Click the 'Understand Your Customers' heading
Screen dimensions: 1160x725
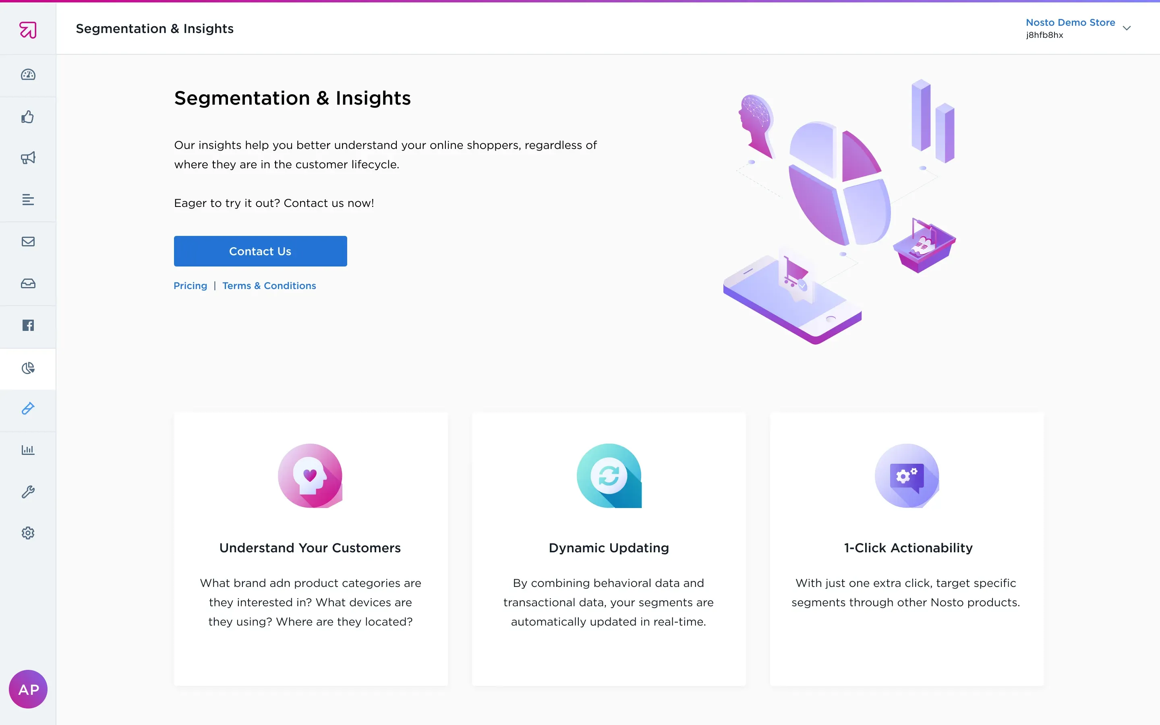click(310, 548)
